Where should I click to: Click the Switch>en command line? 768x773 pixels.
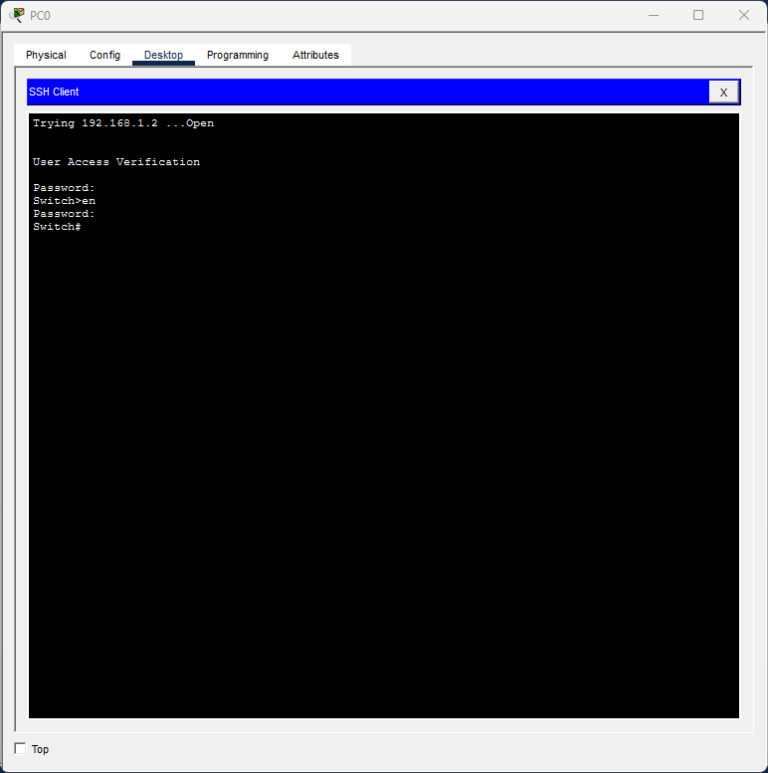coord(64,201)
